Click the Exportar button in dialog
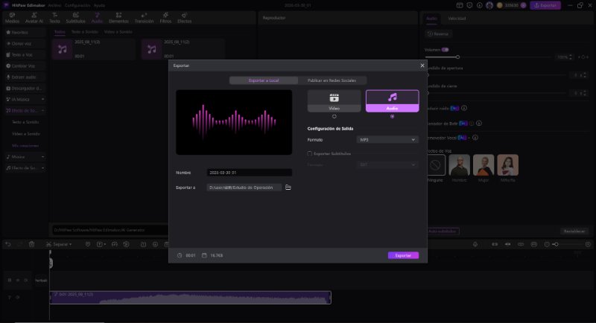The image size is (596, 323). coord(403,255)
